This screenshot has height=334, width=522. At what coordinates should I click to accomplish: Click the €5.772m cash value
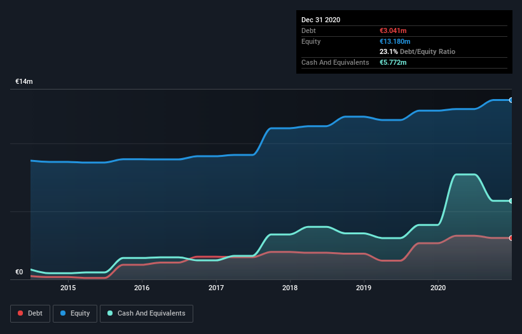coord(393,62)
